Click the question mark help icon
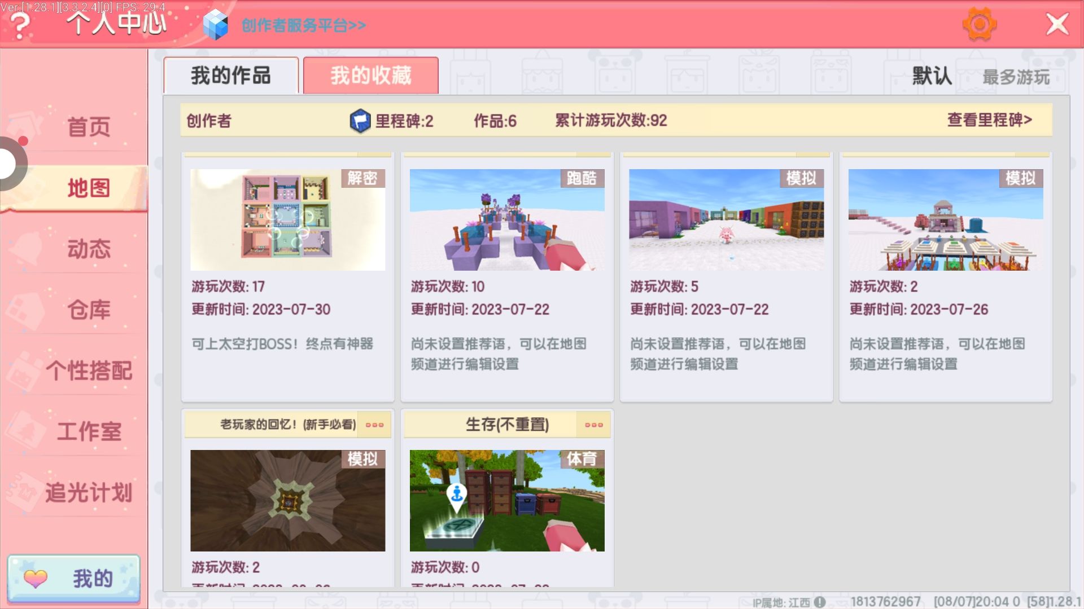Image resolution: width=1084 pixels, height=609 pixels. (20, 25)
